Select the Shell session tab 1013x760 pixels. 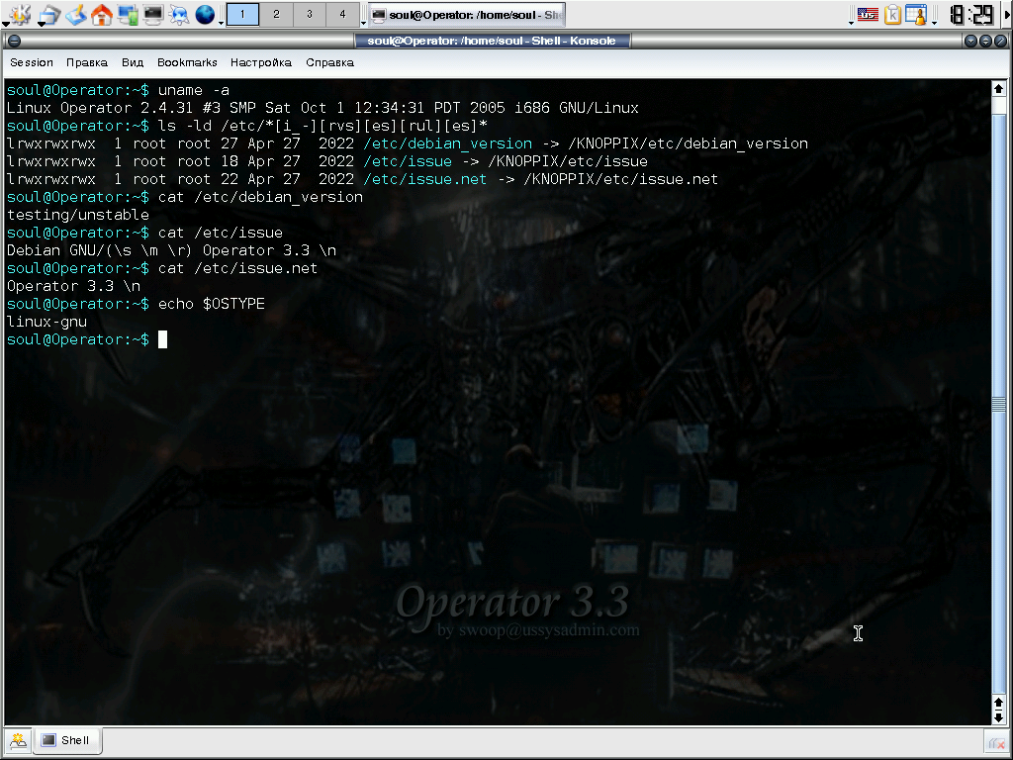(x=66, y=740)
